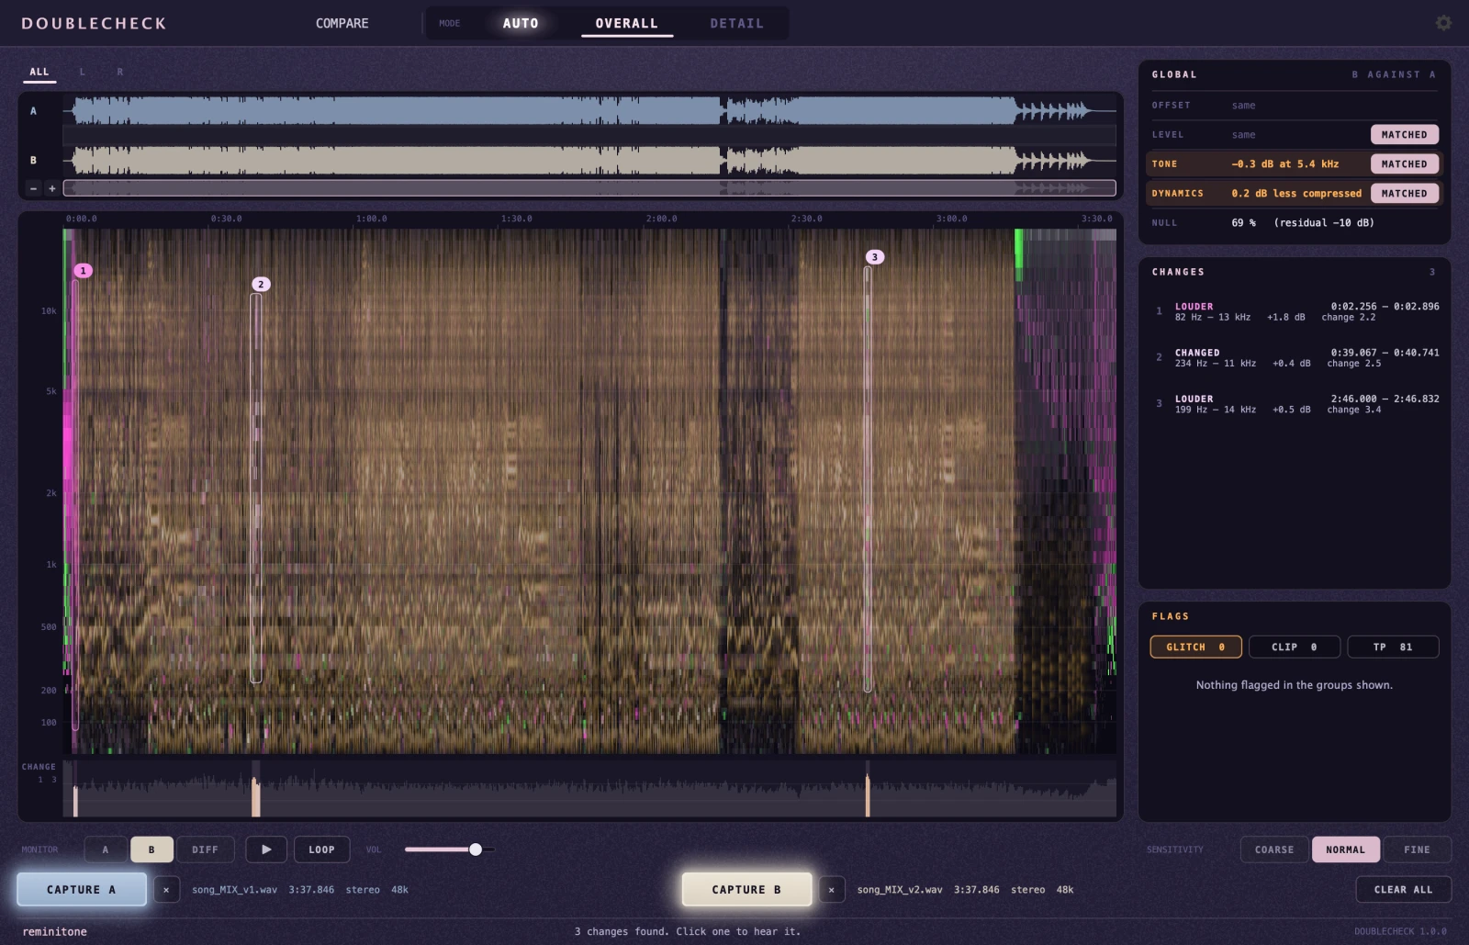The height and width of the screenshot is (945, 1469).
Task: Open change 2 CHANGED at 0:39.067
Action: (1295, 358)
